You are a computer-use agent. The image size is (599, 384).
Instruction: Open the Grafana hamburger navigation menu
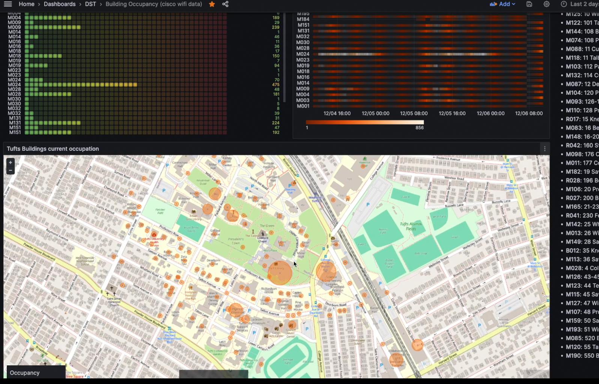click(x=8, y=4)
